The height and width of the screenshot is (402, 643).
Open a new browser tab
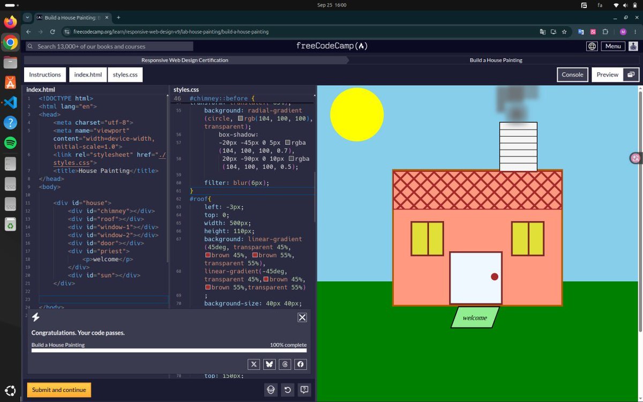(x=118, y=18)
